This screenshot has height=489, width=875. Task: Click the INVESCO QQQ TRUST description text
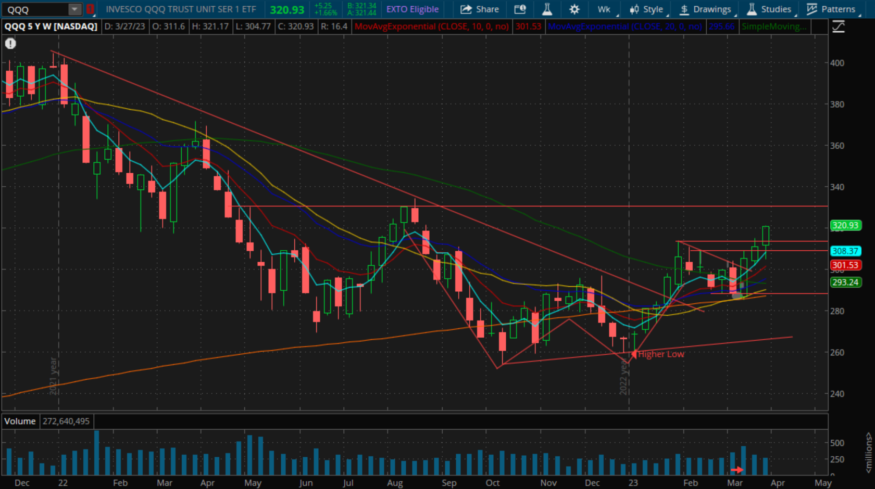tap(181, 9)
